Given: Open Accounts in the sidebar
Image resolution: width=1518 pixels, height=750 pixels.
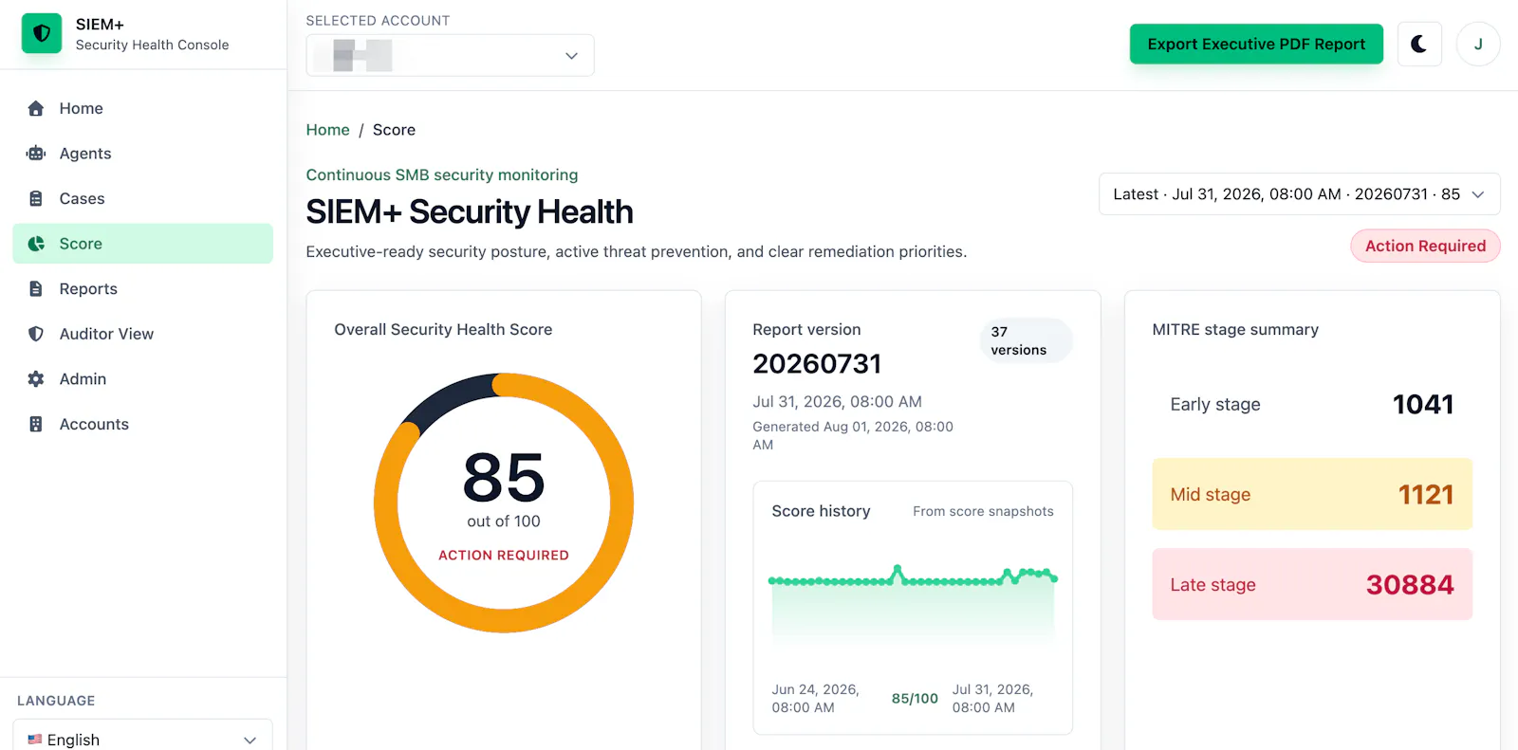Looking at the screenshot, I should 142,424.
